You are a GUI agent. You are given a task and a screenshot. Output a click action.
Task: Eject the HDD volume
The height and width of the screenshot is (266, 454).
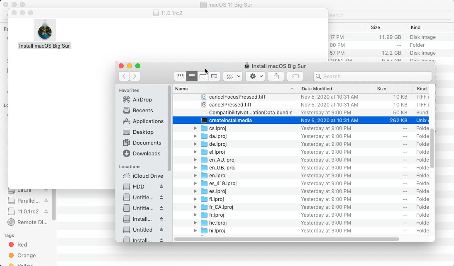pos(161,186)
